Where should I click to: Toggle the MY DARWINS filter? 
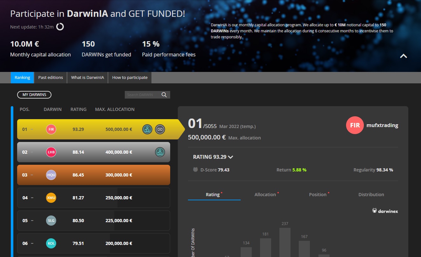click(34, 95)
